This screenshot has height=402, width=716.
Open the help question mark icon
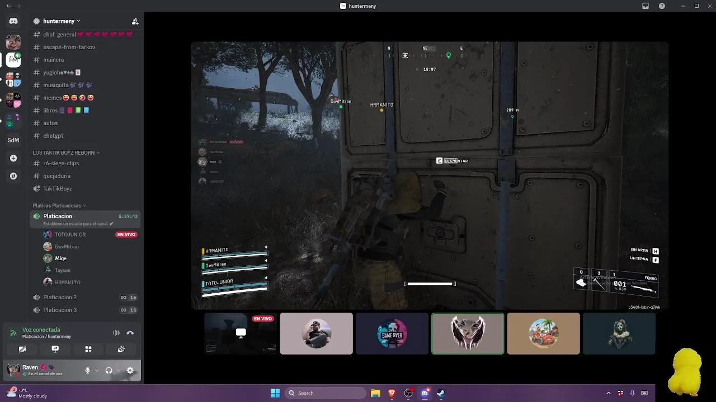[x=662, y=6]
